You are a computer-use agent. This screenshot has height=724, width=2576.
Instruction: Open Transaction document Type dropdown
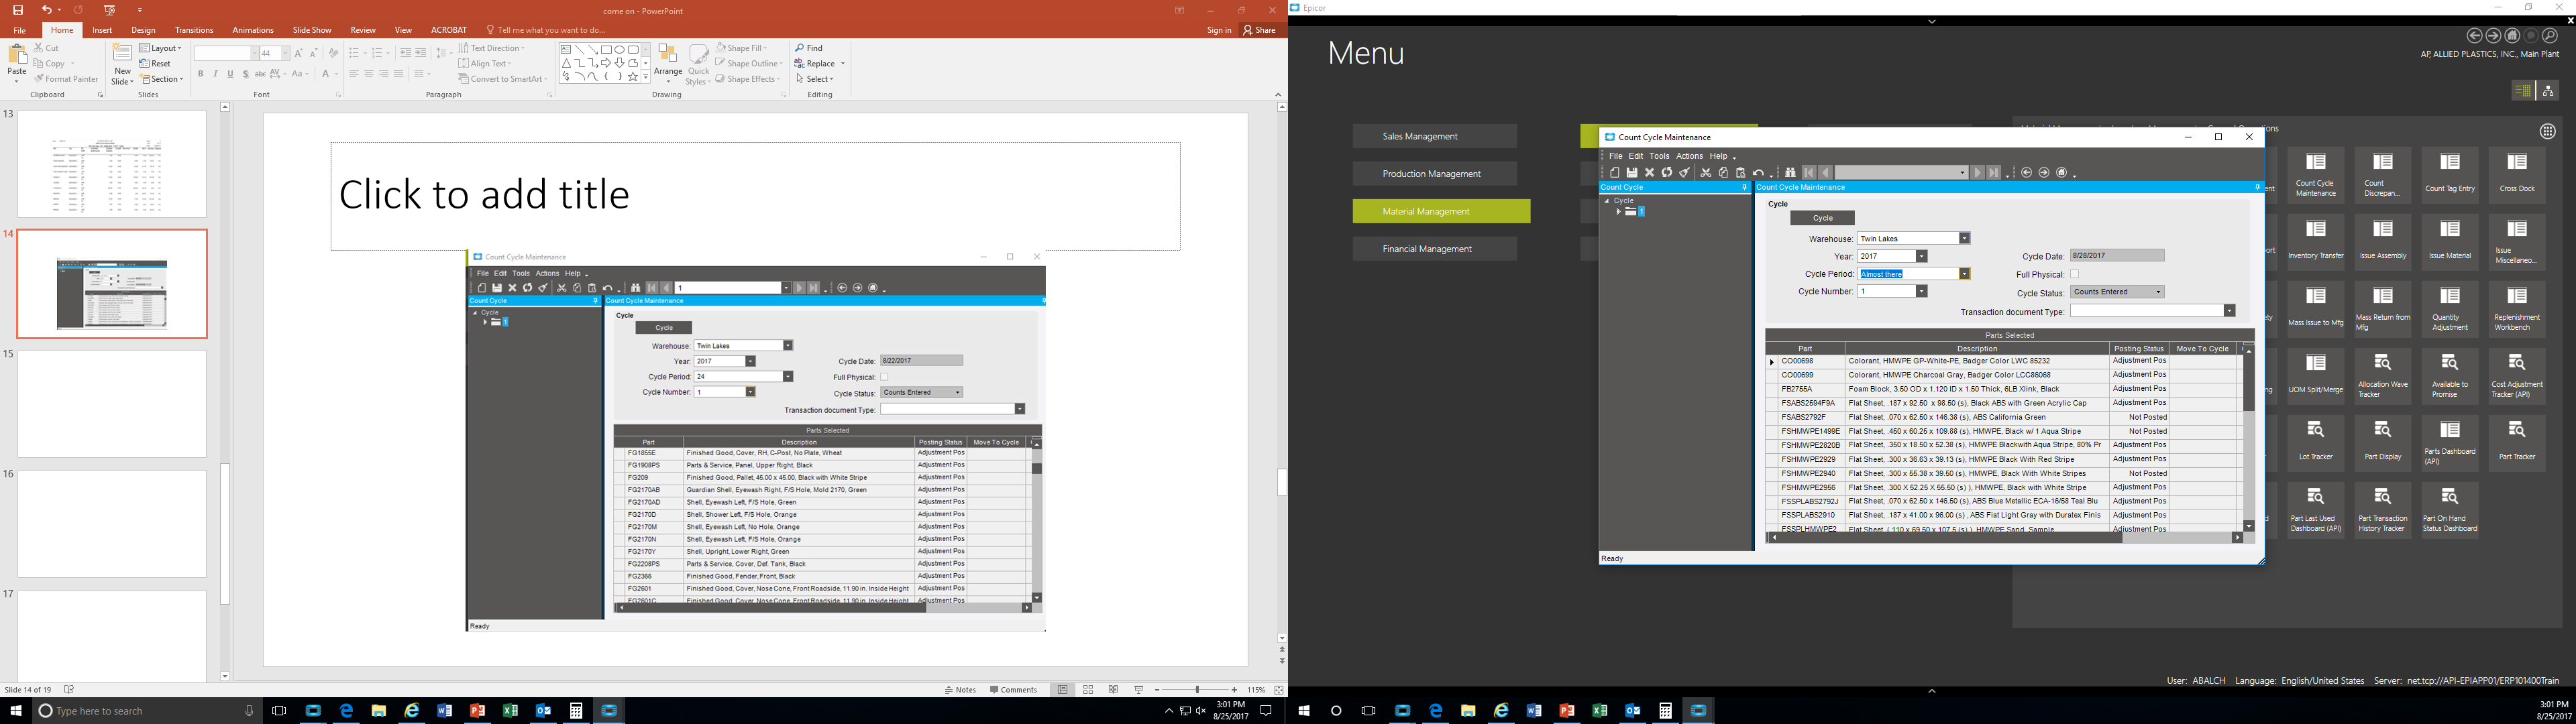(x=2229, y=311)
